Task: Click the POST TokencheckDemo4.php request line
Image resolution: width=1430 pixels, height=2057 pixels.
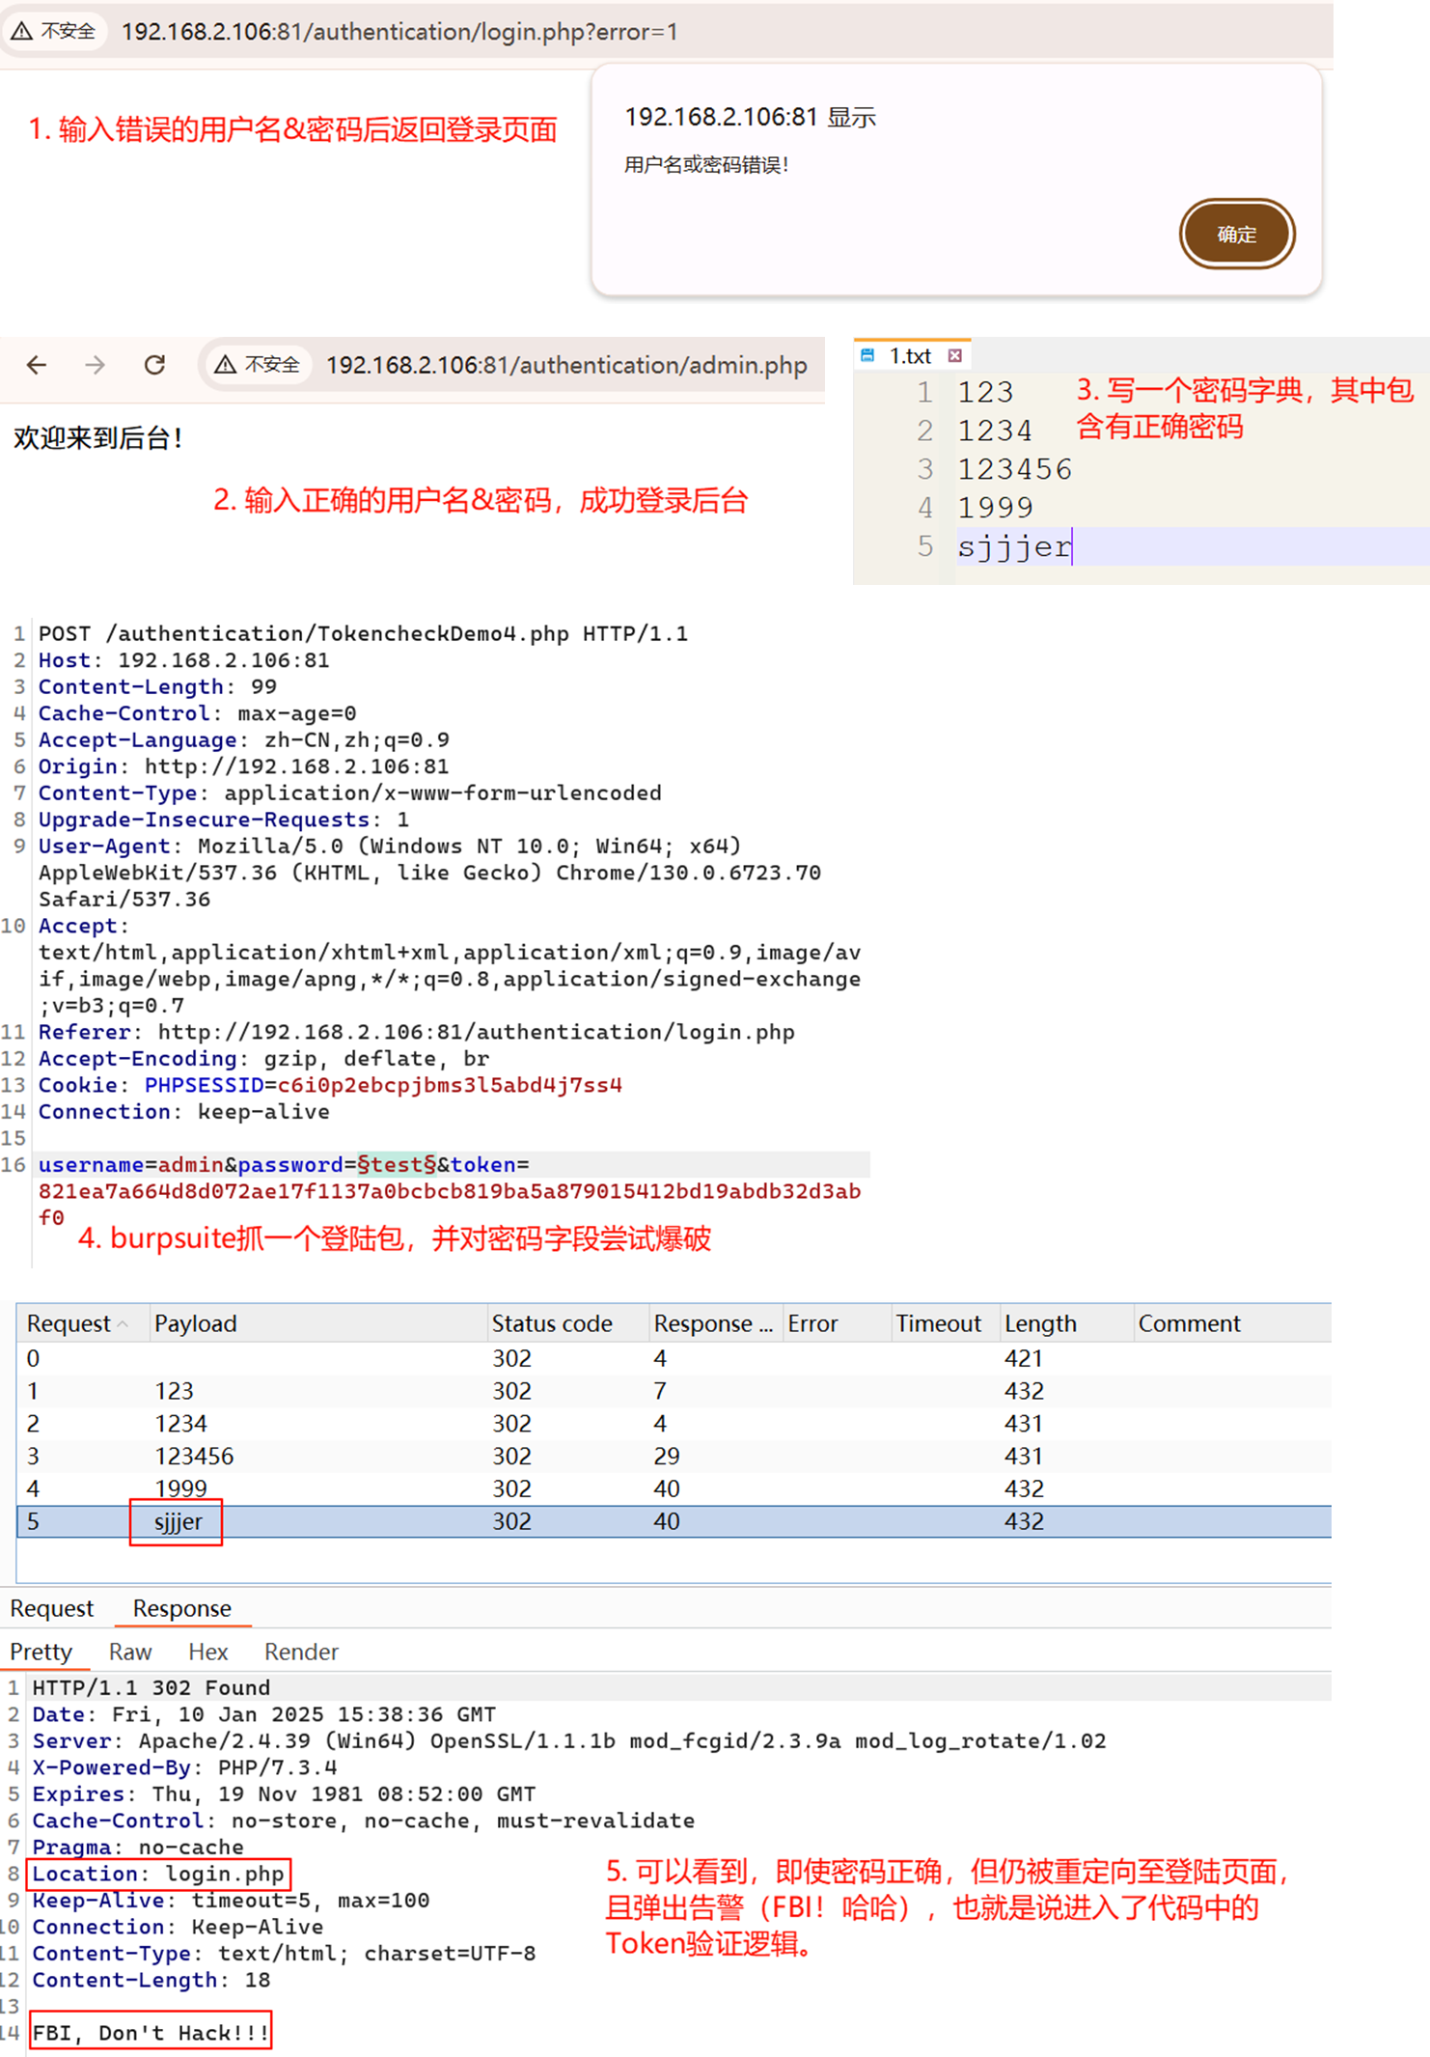Action: (x=363, y=633)
